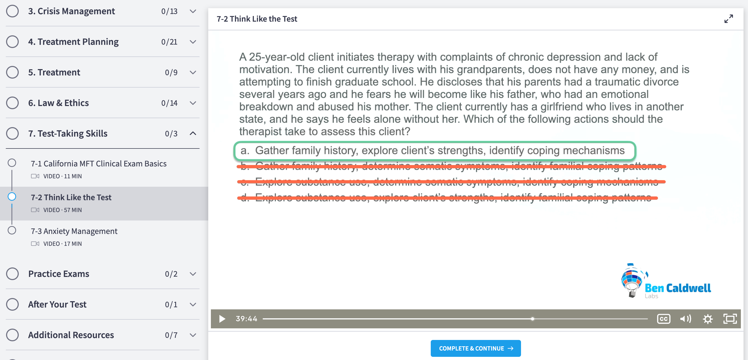Mark section 7 Test-Taking Skills as complete
The width and height of the screenshot is (748, 360).
pos(12,134)
